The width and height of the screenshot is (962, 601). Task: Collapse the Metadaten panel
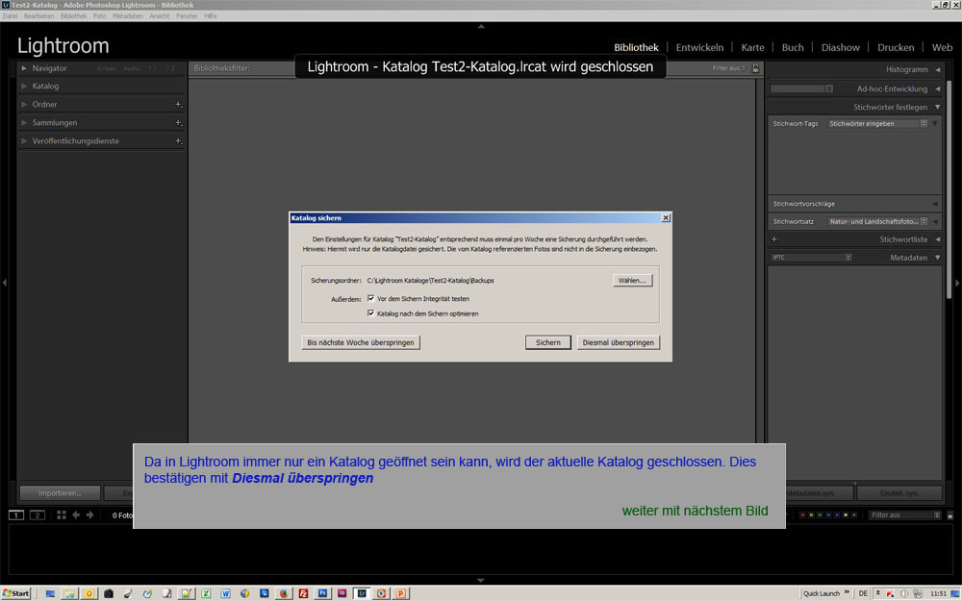[x=937, y=258]
